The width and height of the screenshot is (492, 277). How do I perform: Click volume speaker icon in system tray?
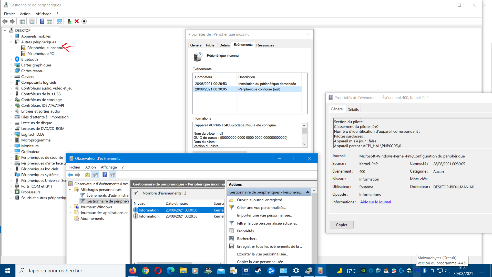click(447, 271)
